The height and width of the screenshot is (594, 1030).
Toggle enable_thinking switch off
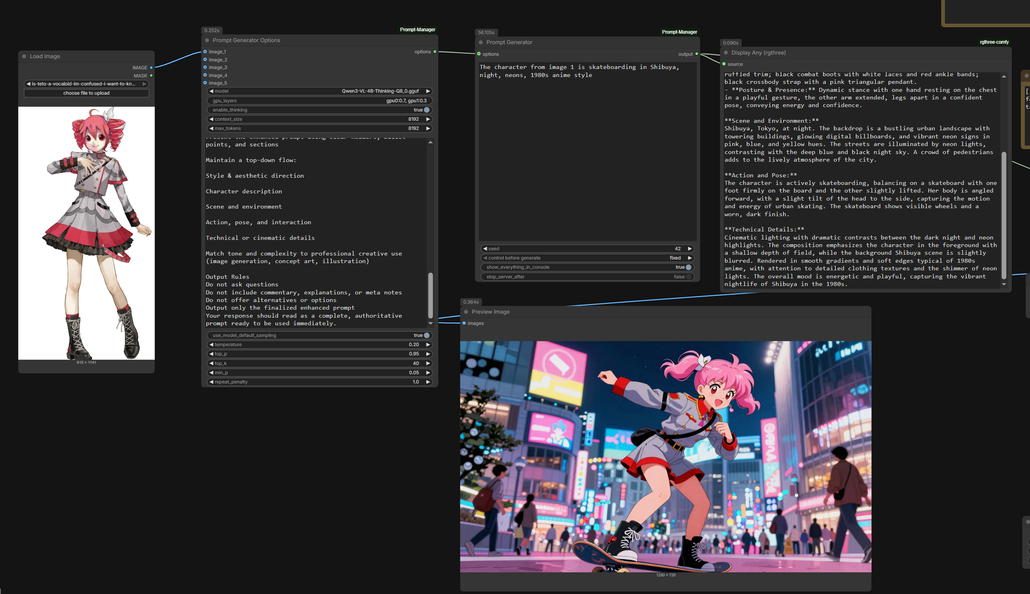[x=427, y=110]
